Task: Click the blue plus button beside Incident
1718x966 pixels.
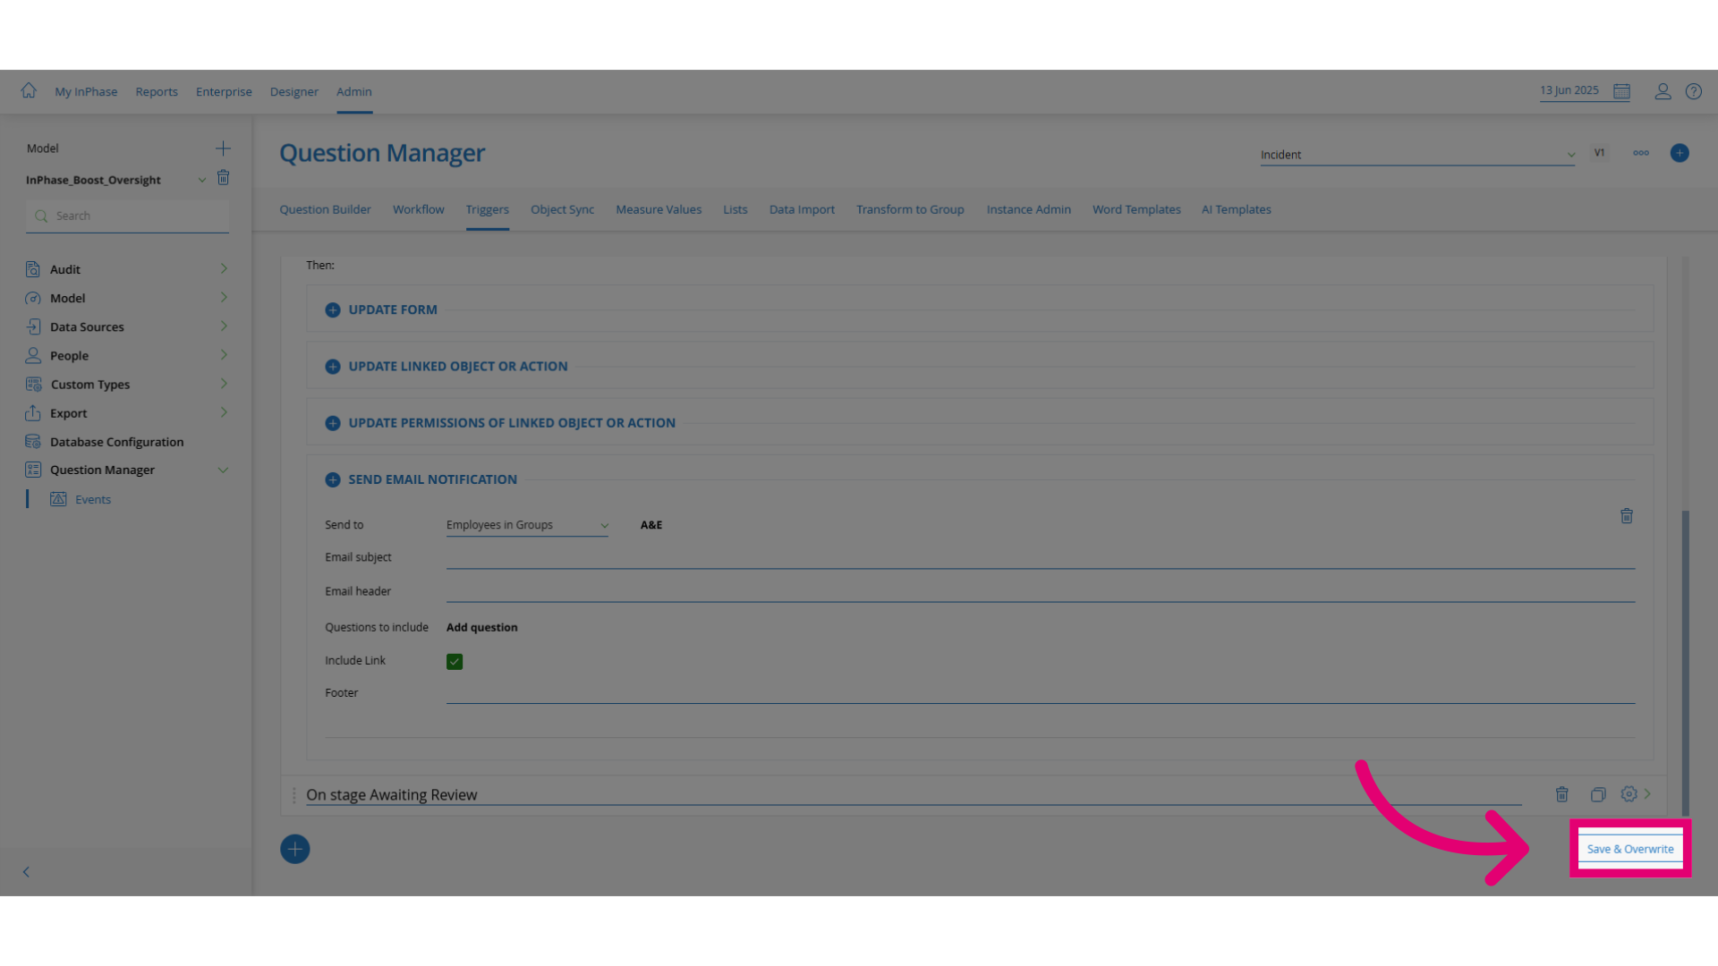Action: [x=1680, y=153]
